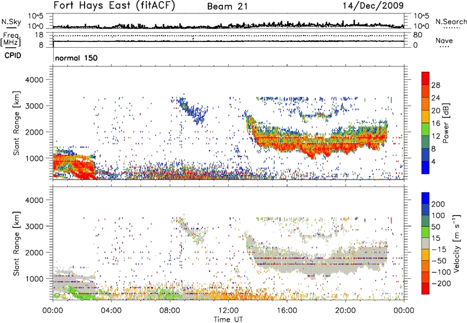The width and height of the screenshot is (467, 323).
Task: Click the '08:00' time tick label
Action: 170,311
